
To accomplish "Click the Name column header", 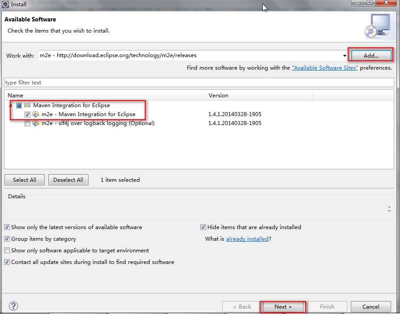I will point(105,95).
